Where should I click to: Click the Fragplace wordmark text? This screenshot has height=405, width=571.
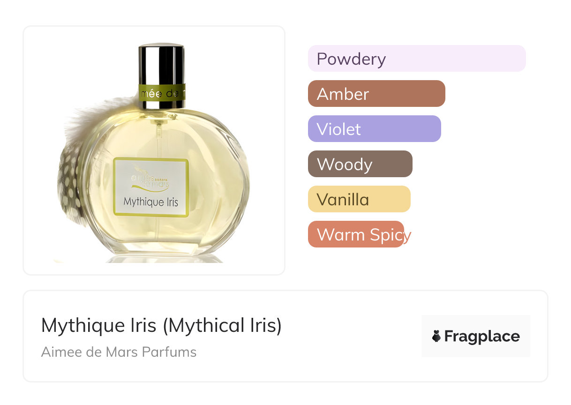(482, 337)
